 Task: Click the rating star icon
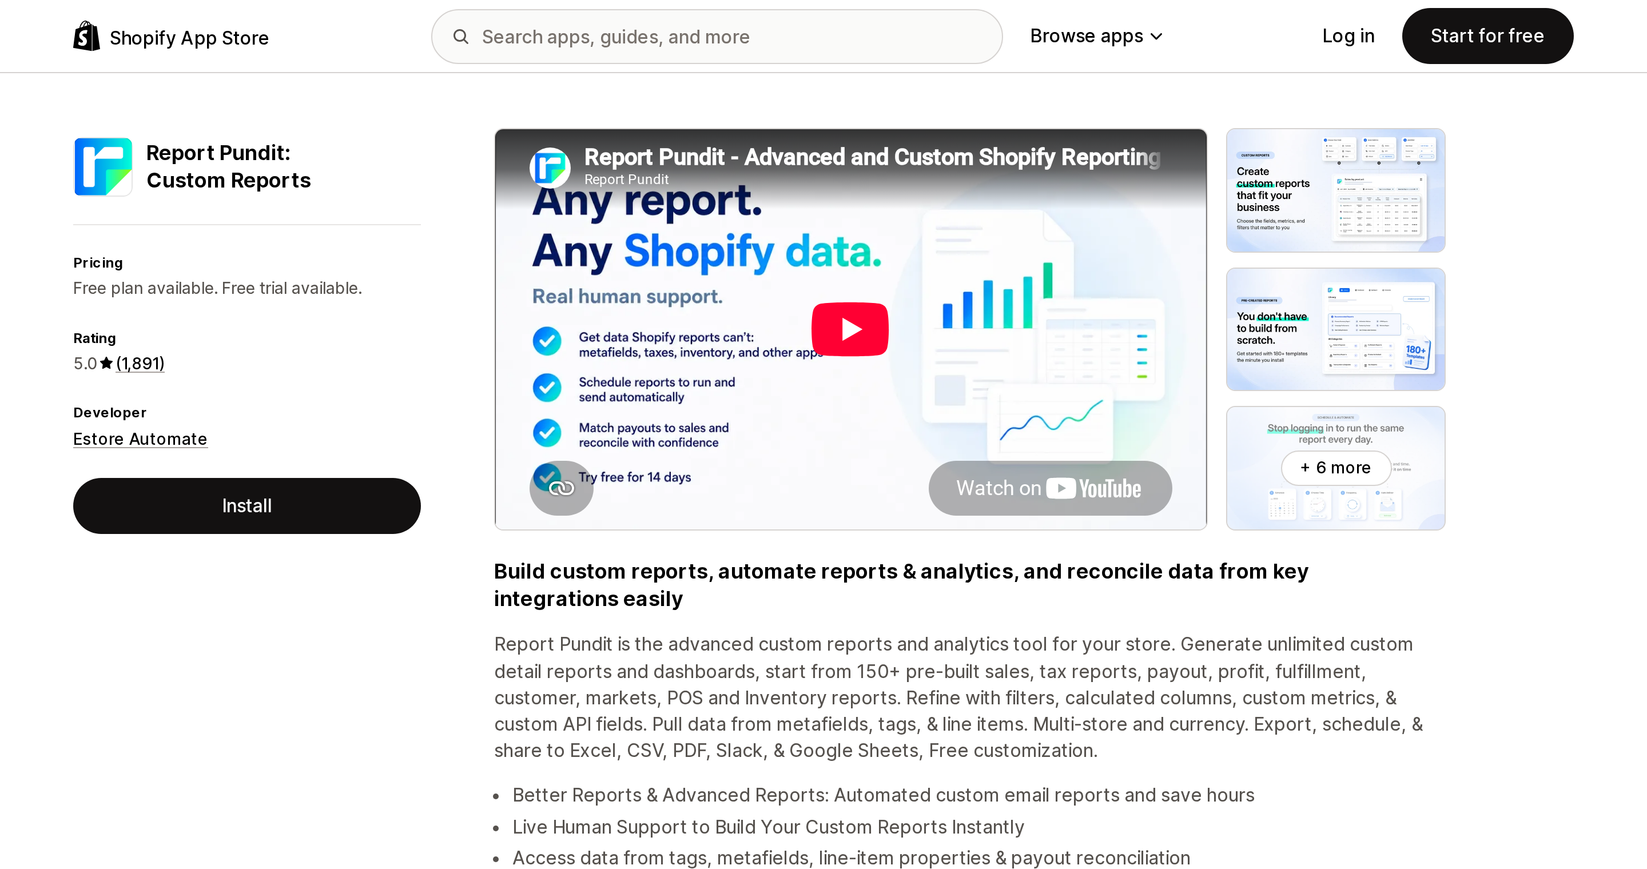[x=106, y=363]
